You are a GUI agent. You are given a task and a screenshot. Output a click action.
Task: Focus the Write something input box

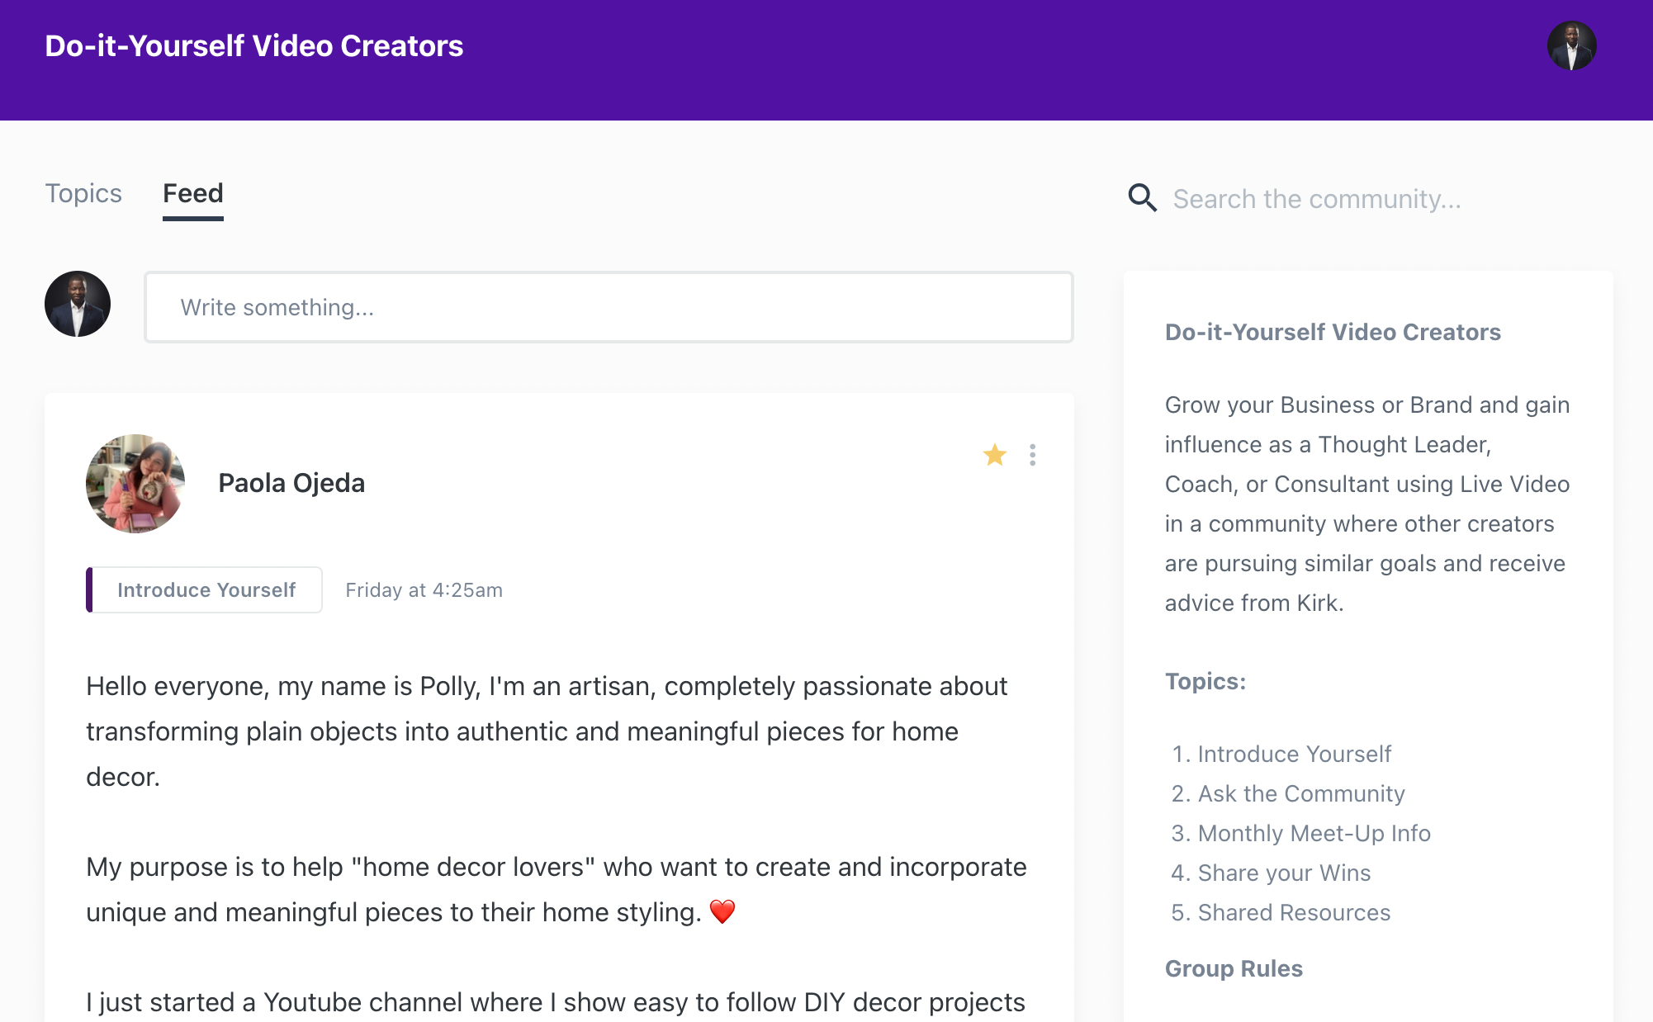609,307
